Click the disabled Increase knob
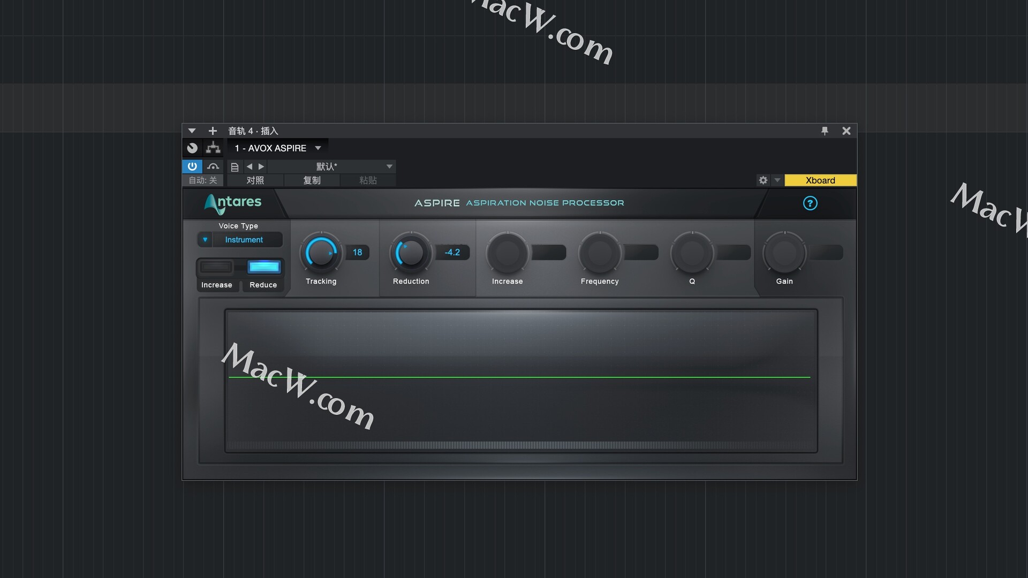 pyautogui.click(x=507, y=253)
